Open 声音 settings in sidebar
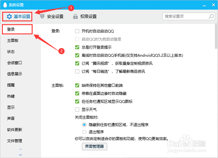218x158 pixels. click(11, 118)
